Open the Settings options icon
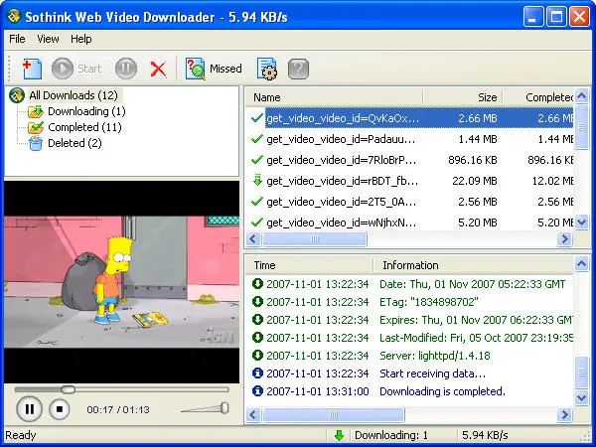This screenshot has height=447, width=596. 266,69
